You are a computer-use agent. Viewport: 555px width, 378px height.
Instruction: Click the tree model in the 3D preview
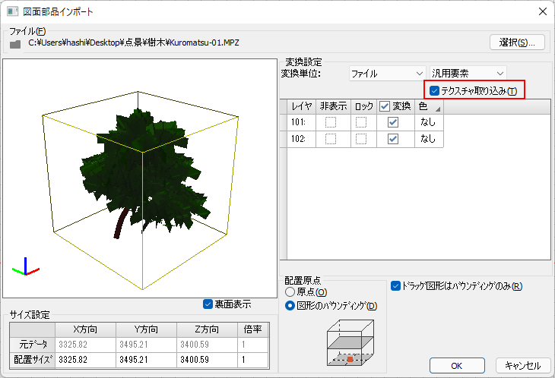click(x=145, y=173)
